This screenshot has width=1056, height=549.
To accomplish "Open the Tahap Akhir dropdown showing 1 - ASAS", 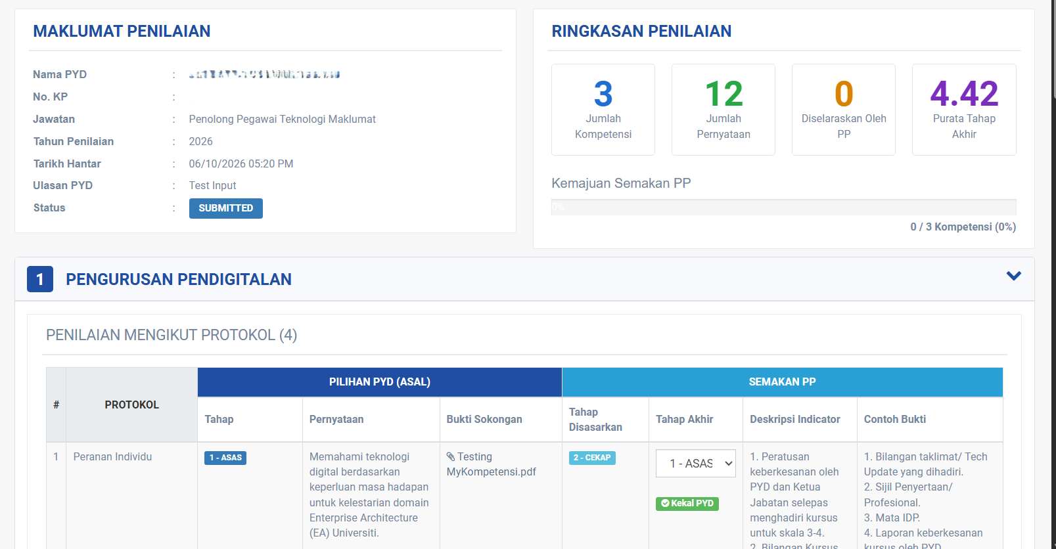I will pyautogui.click(x=695, y=464).
